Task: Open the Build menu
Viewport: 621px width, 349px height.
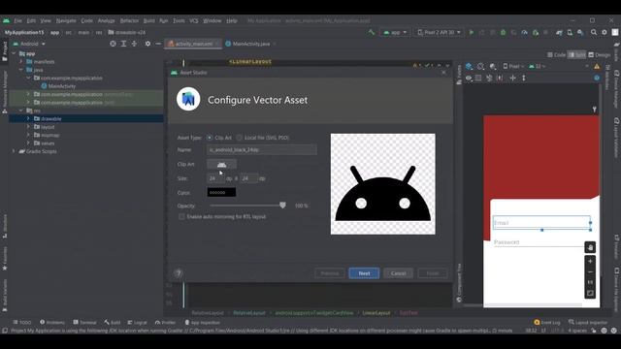Action: pyautogui.click(x=148, y=20)
